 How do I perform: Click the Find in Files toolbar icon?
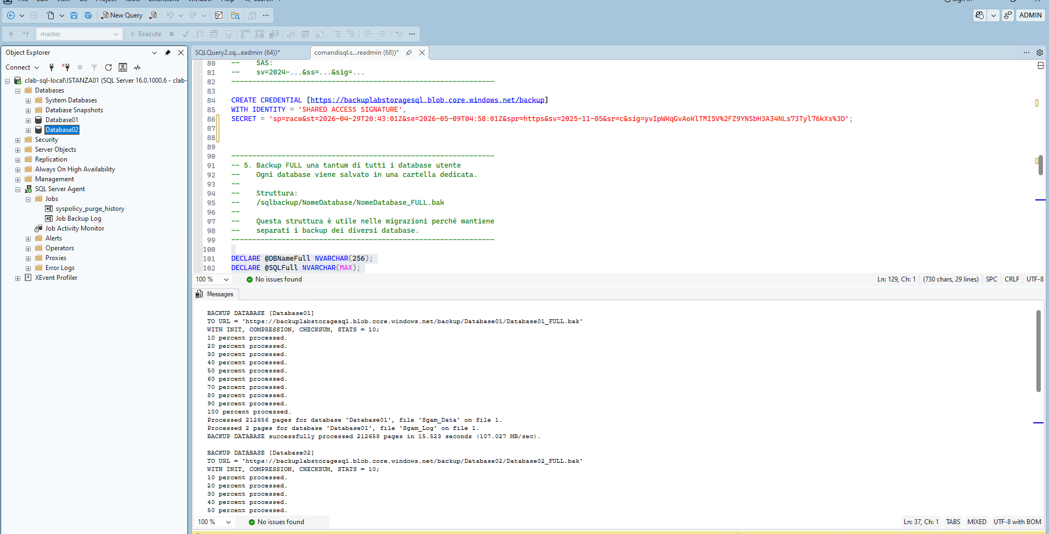tap(235, 15)
